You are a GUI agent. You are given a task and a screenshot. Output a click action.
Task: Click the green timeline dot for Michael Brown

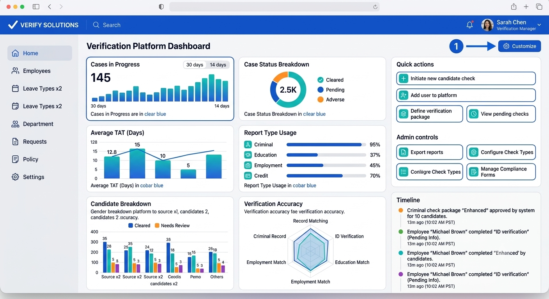[401, 232]
